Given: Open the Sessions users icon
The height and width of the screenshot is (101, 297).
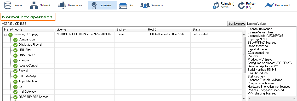Looking at the screenshot, I should [145, 5].
